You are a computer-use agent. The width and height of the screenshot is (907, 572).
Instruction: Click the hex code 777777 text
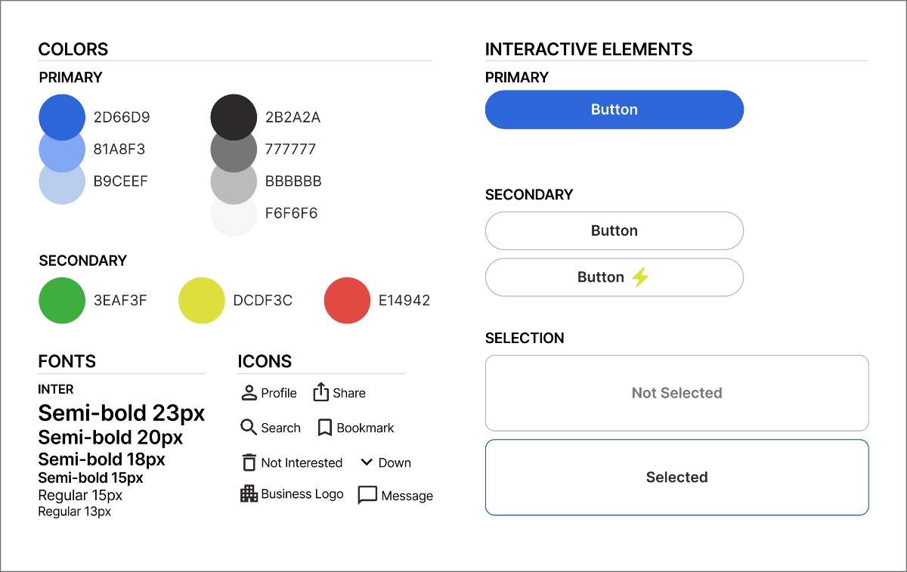pos(290,149)
